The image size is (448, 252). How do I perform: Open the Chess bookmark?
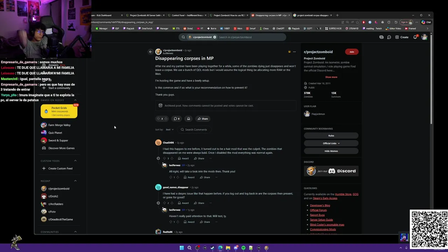(264, 28)
